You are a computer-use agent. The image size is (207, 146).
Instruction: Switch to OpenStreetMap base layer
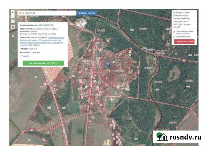(174, 18)
